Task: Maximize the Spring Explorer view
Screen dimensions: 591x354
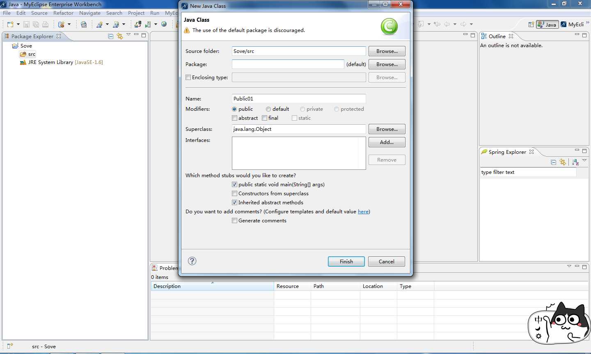Action: click(584, 151)
